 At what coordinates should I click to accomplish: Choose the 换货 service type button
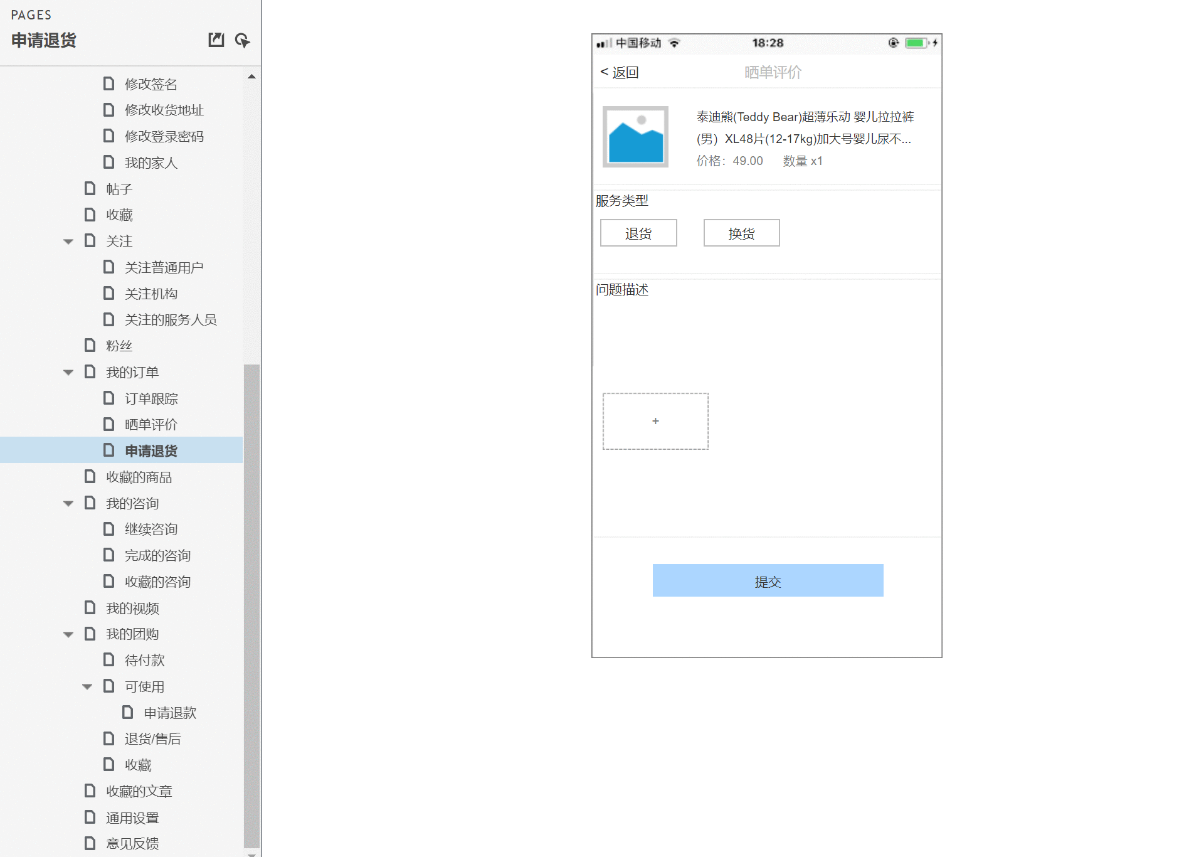tap(741, 233)
